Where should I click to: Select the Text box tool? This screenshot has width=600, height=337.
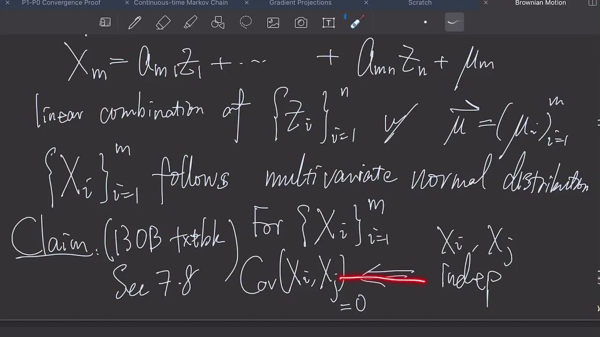click(x=329, y=22)
